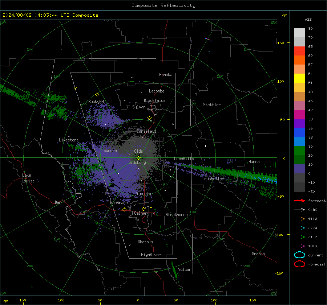
Task: Click the cyan 27ZW arrow legend icon
Action: 299,228
